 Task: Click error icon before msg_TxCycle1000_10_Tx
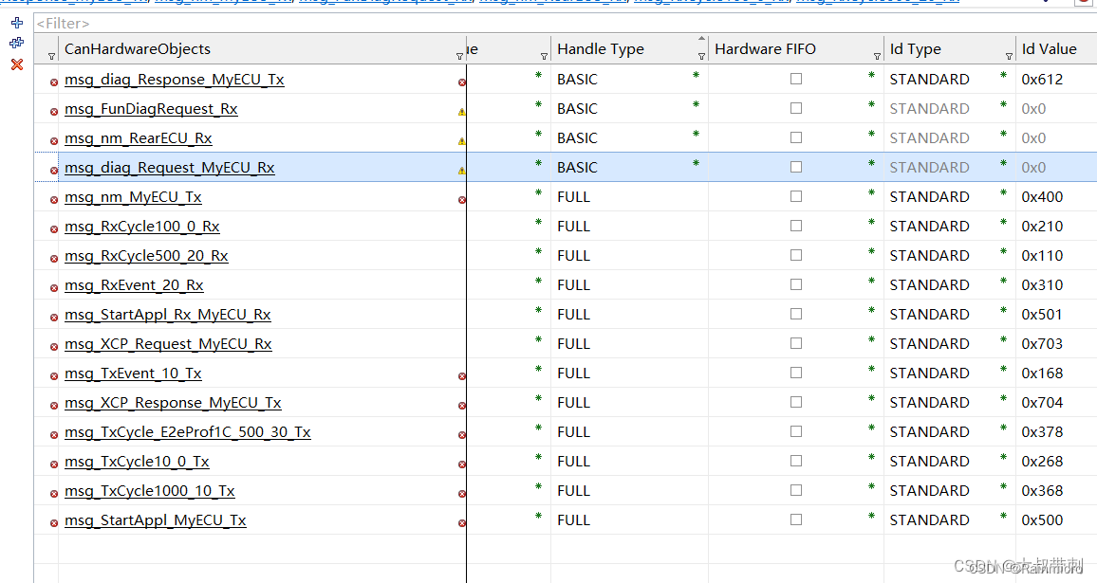[54, 494]
